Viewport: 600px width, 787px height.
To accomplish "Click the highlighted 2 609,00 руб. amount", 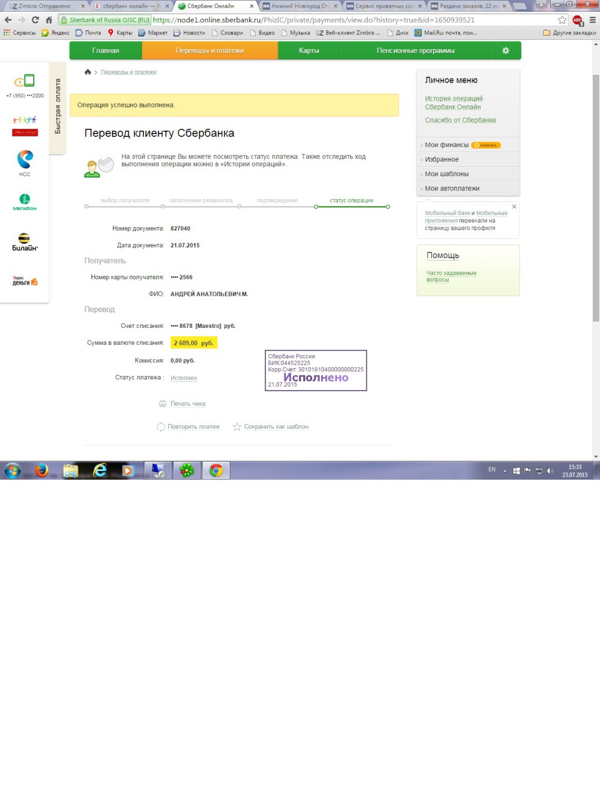I will 194,343.
